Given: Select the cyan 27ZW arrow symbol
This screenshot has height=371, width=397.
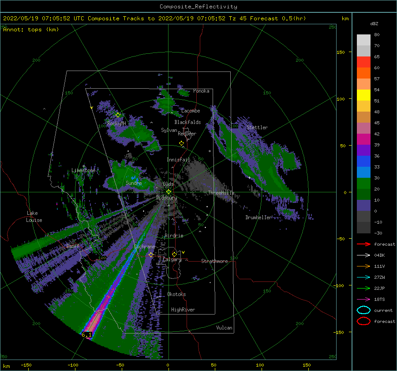Looking at the screenshot, I should 363,277.
